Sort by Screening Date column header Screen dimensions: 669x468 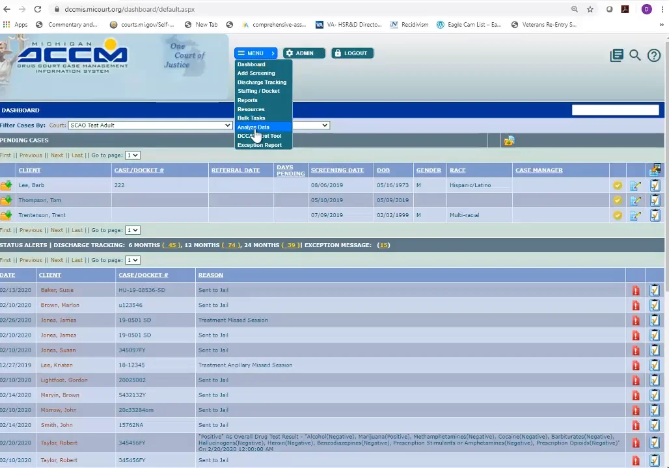(x=337, y=170)
